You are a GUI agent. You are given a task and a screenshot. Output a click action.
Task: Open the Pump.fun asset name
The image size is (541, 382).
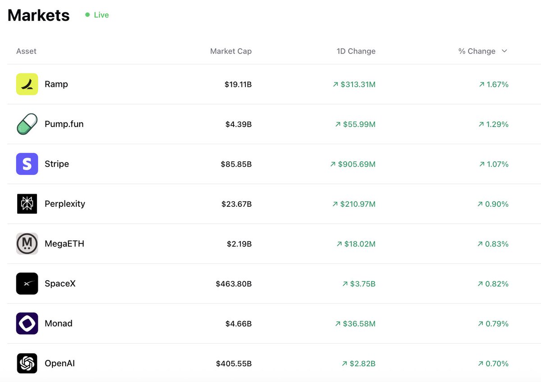click(64, 124)
